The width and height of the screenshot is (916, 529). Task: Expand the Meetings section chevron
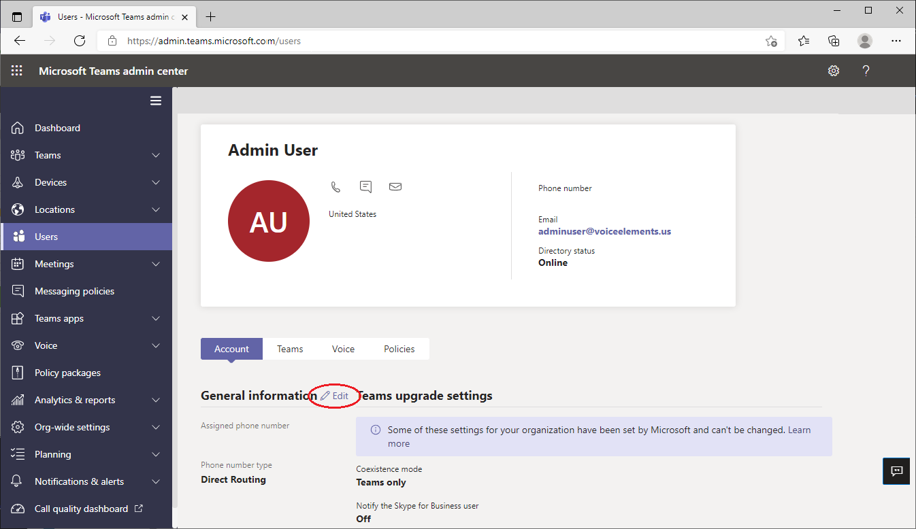point(156,264)
